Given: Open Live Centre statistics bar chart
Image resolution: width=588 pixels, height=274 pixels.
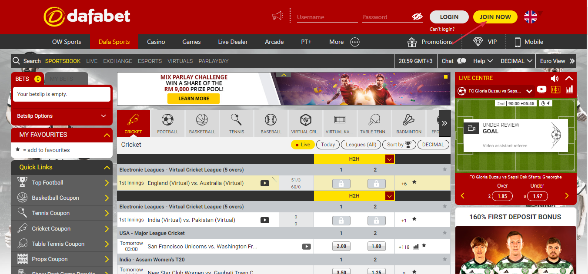Looking at the screenshot, I should click(569, 89).
